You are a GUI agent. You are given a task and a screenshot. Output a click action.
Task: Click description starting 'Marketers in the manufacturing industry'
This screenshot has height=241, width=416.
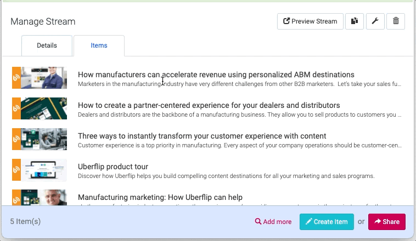point(239,84)
